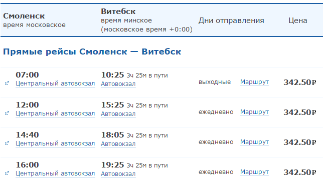Open Автовокзал link for 10:25 arrival

pos(118,84)
